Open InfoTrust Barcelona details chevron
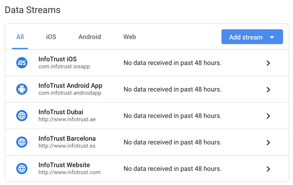Screen dimensions: 293x185 click(x=268, y=143)
